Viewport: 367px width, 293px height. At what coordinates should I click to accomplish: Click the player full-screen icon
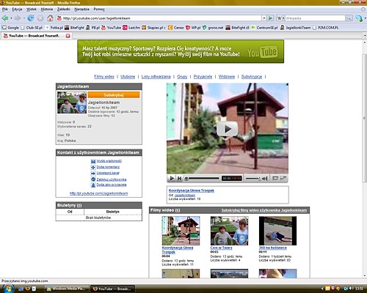[x=283, y=178]
